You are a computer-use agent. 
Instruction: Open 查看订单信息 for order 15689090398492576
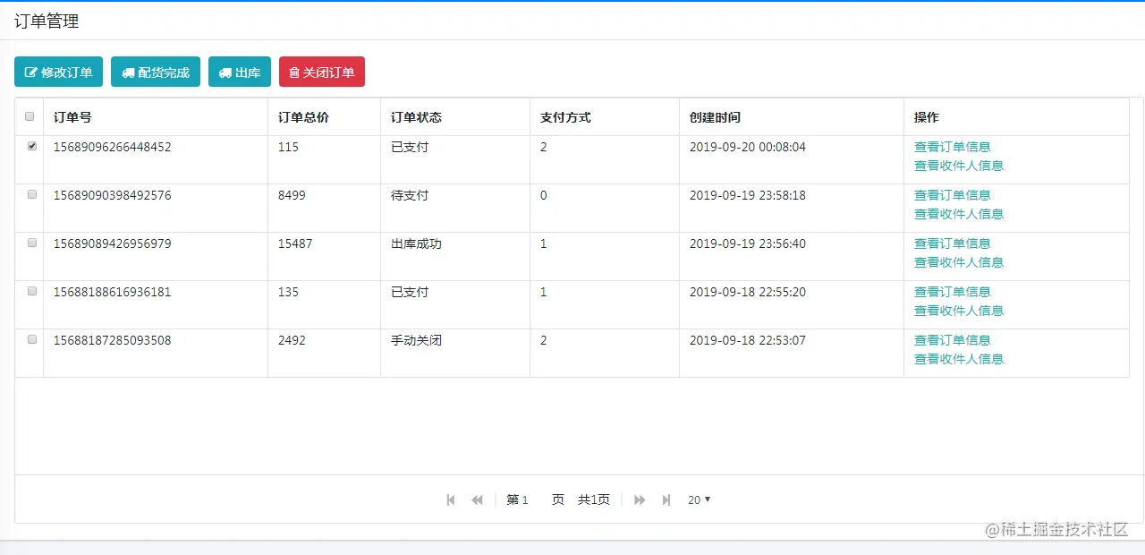pyautogui.click(x=952, y=195)
